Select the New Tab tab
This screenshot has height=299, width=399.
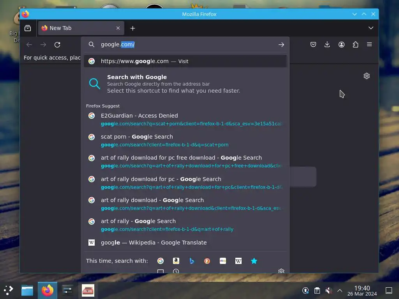pos(81,28)
